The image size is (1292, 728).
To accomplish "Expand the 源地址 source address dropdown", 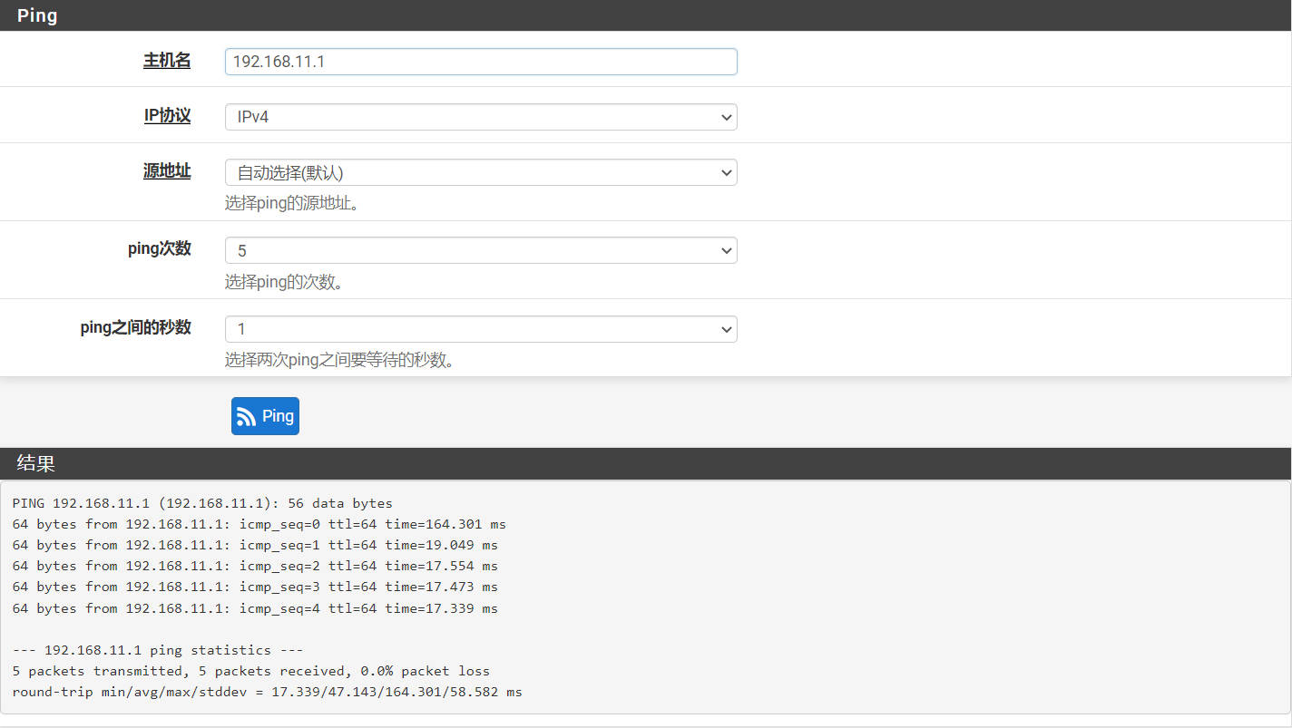I will [481, 172].
